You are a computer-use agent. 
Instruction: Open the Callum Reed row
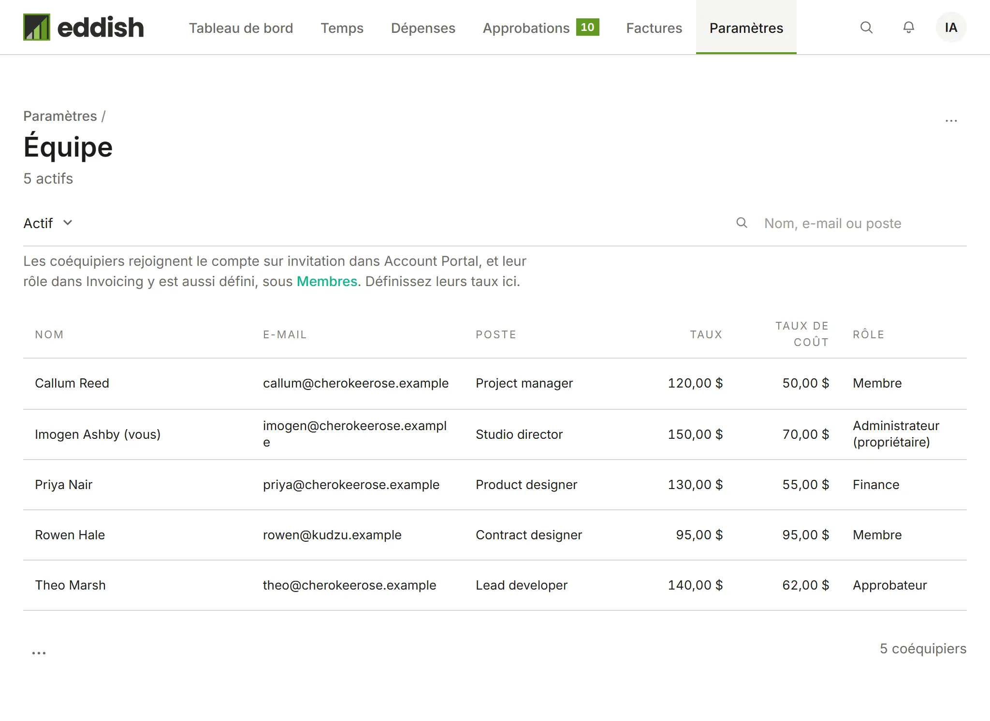click(x=495, y=384)
